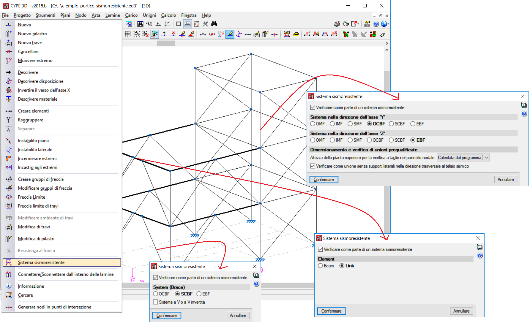The image size is (530, 323).
Task: Click the print icon in top toolbar
Action: click(x=337, y=24)
